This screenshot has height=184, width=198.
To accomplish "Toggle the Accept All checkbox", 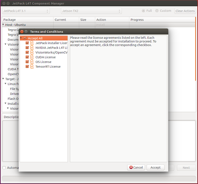I will [25, 38].
